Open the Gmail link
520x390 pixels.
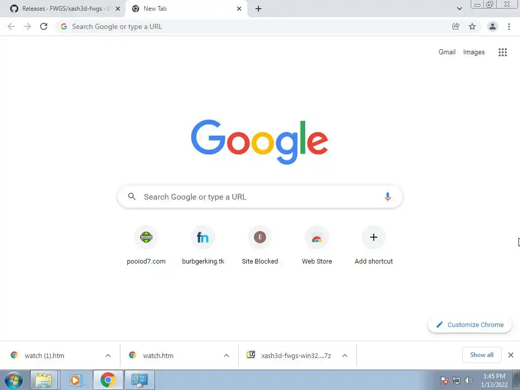[x=447, y=52]
